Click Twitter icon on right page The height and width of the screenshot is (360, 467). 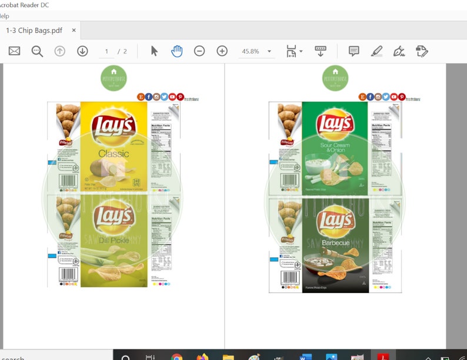386,97
